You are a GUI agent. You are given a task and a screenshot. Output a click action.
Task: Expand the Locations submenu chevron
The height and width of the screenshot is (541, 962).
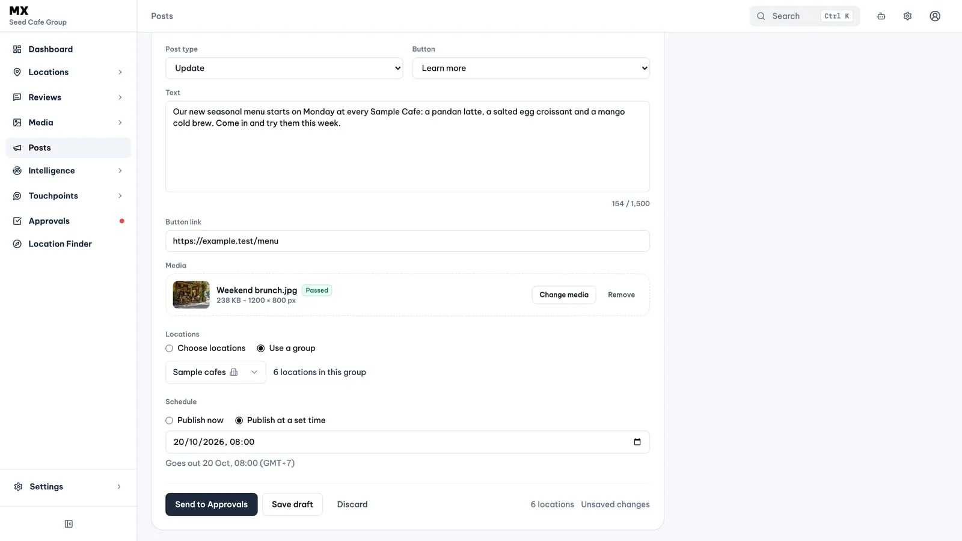[120, 72]
